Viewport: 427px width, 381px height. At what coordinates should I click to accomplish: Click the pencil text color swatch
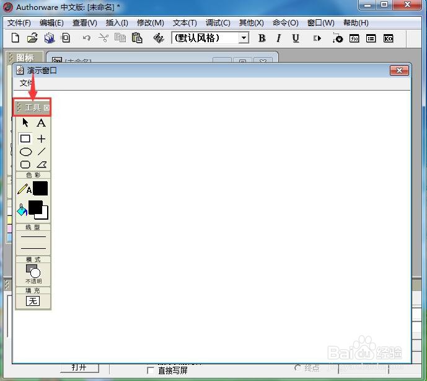(x=40, y=189)
